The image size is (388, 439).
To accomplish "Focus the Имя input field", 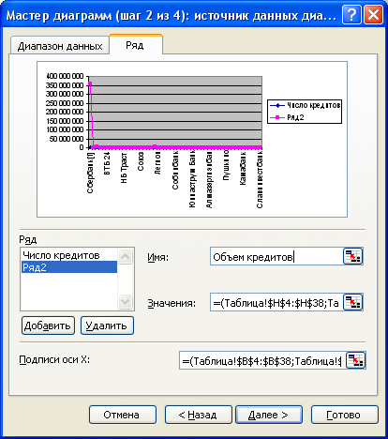I will tap(276, 256).
